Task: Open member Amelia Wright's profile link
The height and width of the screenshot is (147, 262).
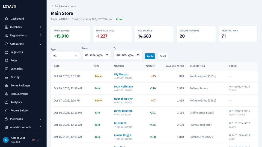Action: [x=123, y=135]
